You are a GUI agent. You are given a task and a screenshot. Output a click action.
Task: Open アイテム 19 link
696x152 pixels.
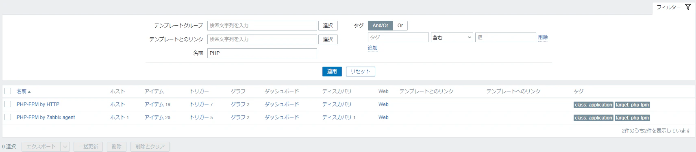(157, 104)
